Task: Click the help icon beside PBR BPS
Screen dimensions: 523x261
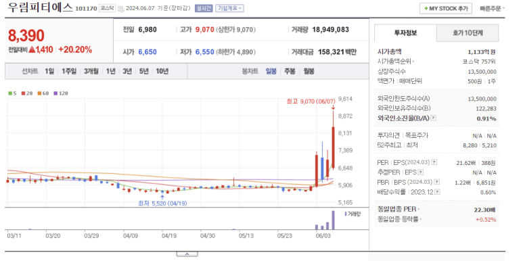Action: click(436, 182)
